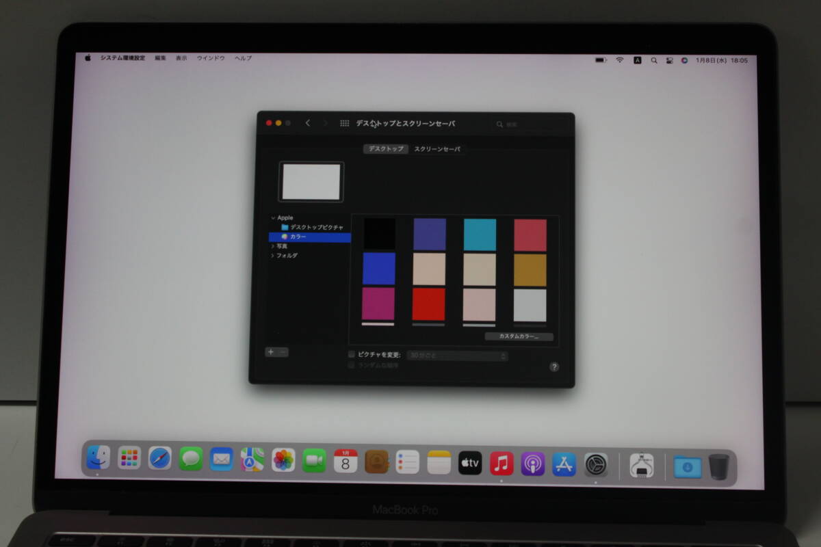Launch Safari from the Dock
821x547 pixels.
[x=159, y=458]
